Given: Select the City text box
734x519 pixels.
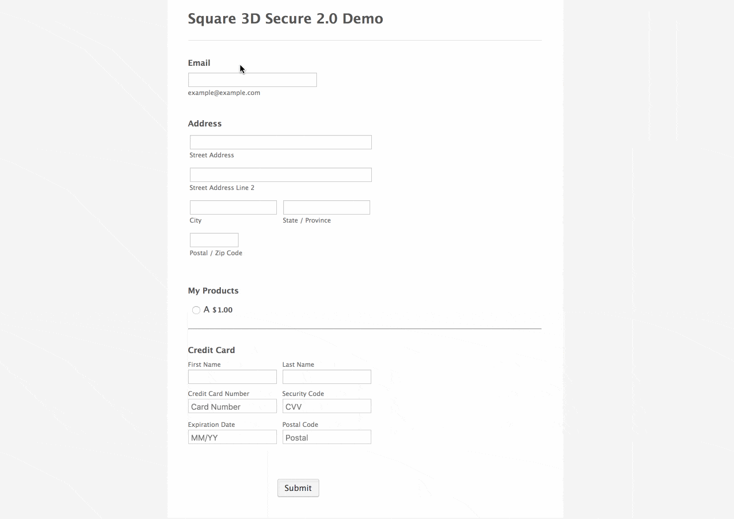Looking at the screenshot, I should click(233, 208).
